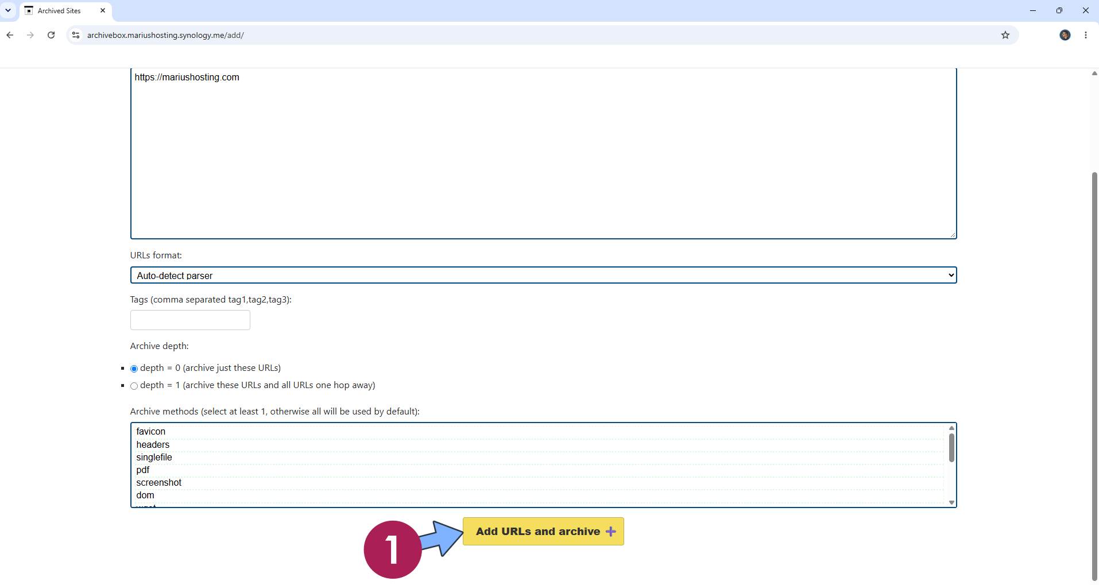This screenshot has height=585, width=1099.
Task: Select screenshot archive method
Action: pos(539,483)
